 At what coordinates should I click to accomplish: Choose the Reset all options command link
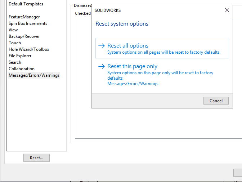(128, 46)
